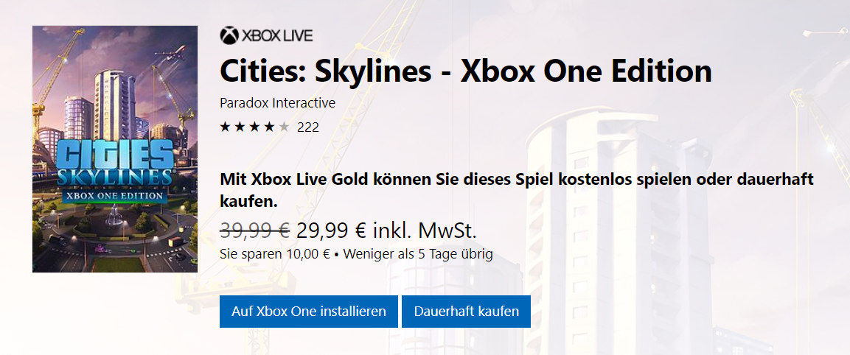
Task: Open the Paradox Interactive publisher link
Action: tap(277, 103)
